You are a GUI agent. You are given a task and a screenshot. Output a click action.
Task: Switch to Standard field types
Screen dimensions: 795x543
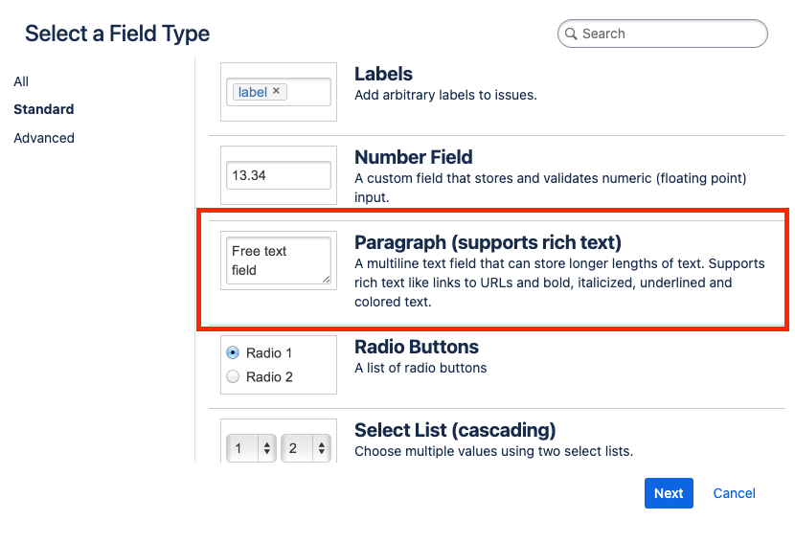pos(44,109)
